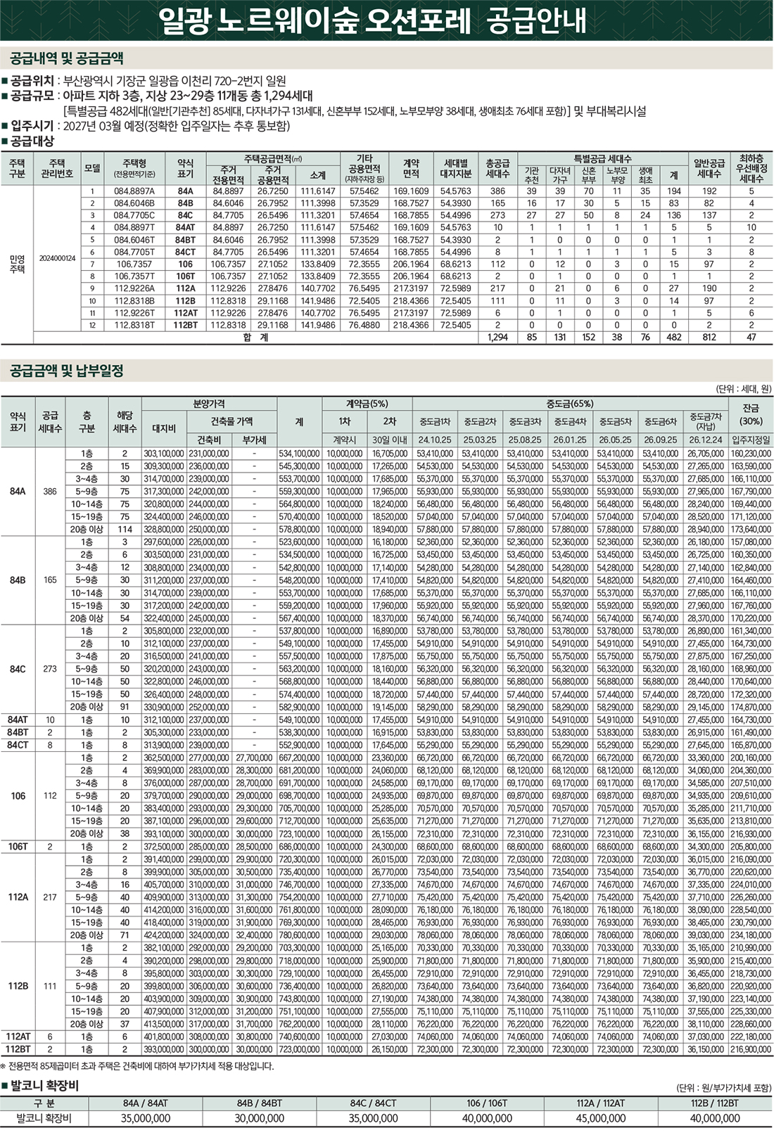Viewport: 774px width, 1140px height.
Task: Click the 84A 1층 total '534,100,000'
Action: 299,454
